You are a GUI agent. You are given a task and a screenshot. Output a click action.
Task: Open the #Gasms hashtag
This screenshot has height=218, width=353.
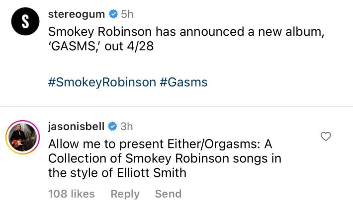tap(184, 82)
